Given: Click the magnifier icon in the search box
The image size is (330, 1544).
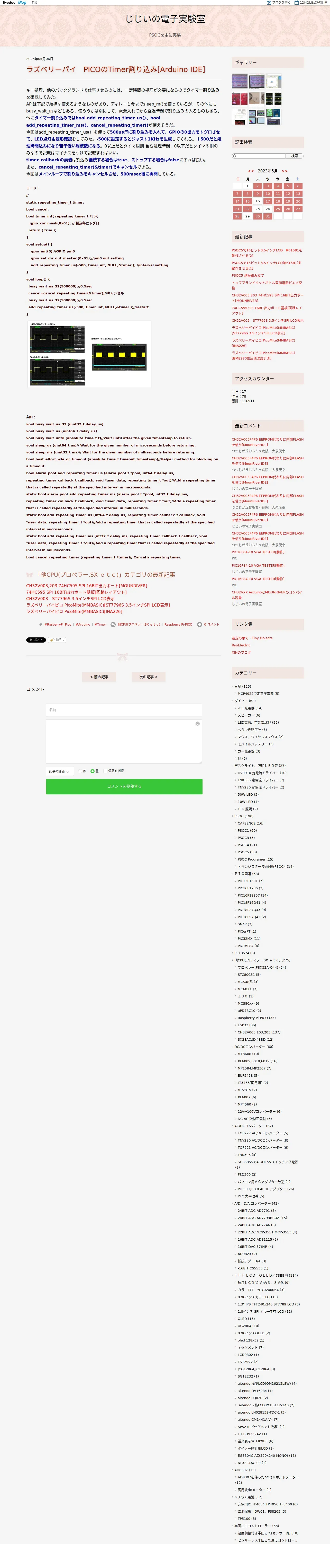Looking at the screenshot, I should [x=235, y=156].
